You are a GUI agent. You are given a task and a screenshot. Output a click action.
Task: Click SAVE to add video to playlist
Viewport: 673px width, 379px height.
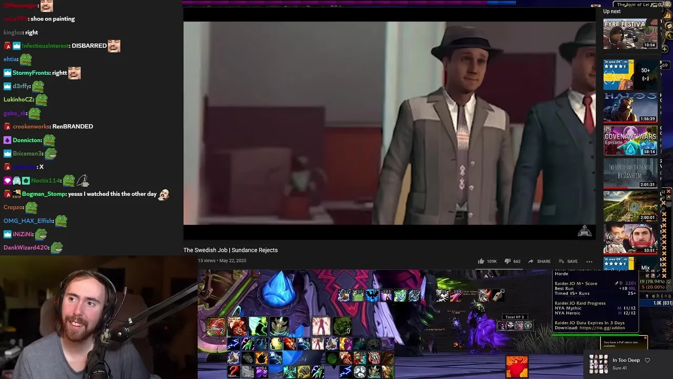click(568, 261)
